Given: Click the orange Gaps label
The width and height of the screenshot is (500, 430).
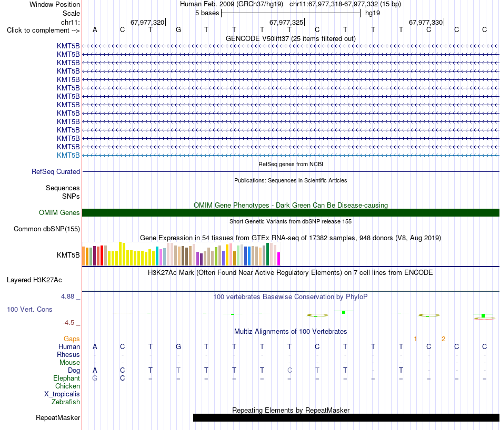Looking at the screenshot, I should tap(72, 339).
